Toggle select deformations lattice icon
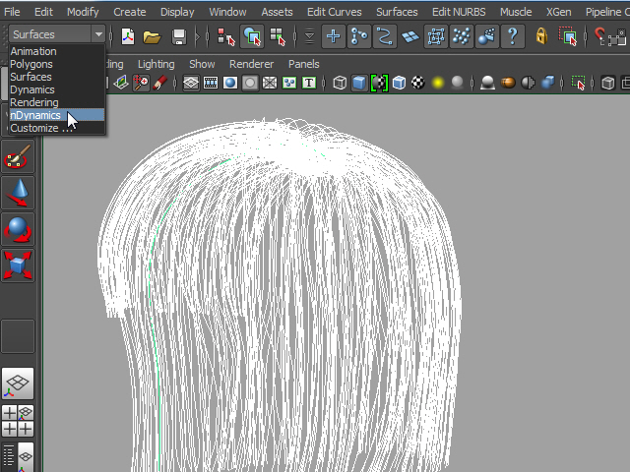This screenshot has height=472, width=630. click(436, 36)
